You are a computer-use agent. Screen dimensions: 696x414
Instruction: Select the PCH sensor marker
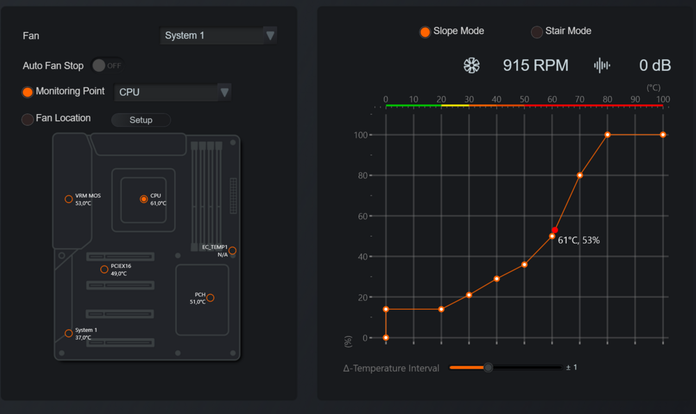coord(210,298)
